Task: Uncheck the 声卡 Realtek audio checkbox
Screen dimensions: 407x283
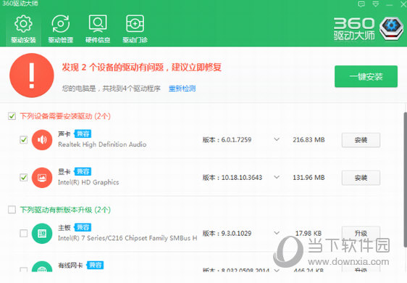Action: (x=24, y=139)
